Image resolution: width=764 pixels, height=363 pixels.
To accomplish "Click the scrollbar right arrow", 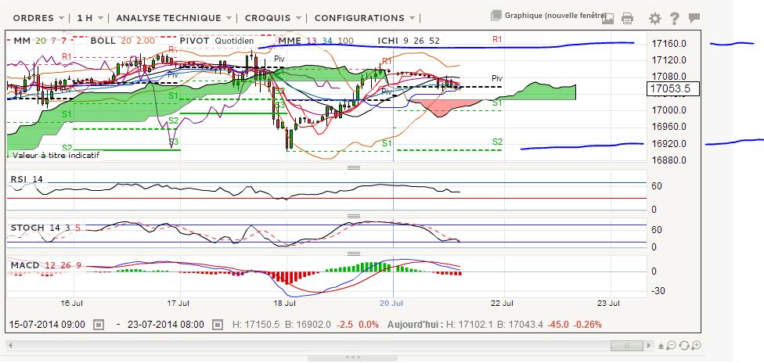I will (x=648, y=346).
